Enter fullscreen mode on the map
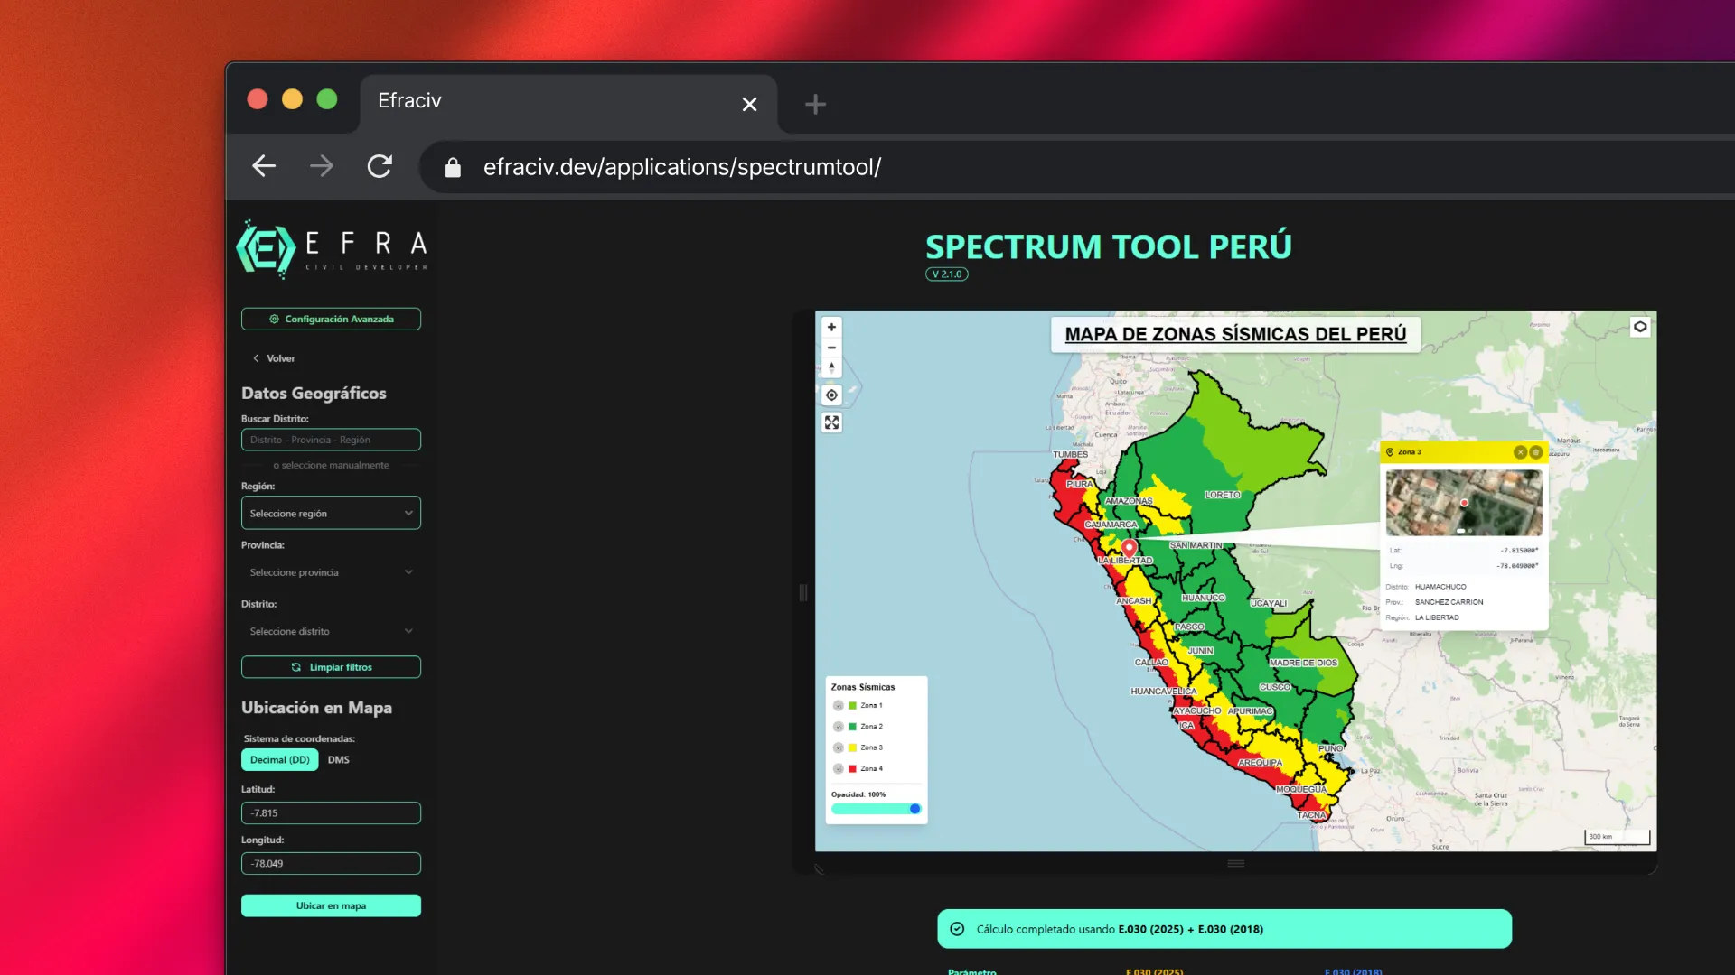The image size is (1735, 975). (x=831, y=422)
